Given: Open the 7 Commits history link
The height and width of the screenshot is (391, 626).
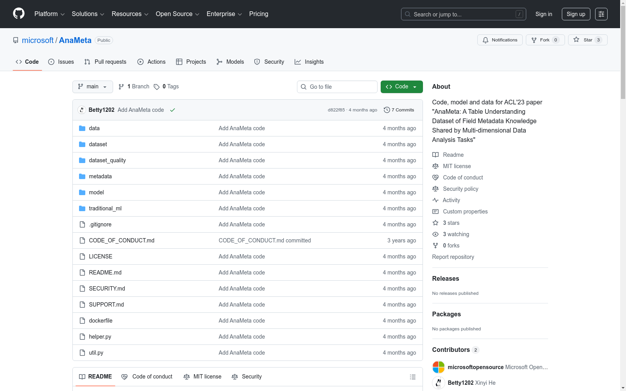Looking at the screenshot, I should (399, 110).
